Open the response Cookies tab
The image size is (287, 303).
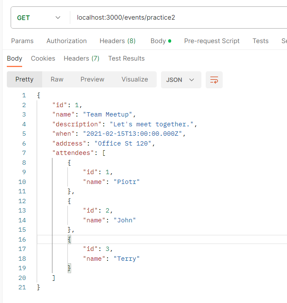click(x=43, y=58)
